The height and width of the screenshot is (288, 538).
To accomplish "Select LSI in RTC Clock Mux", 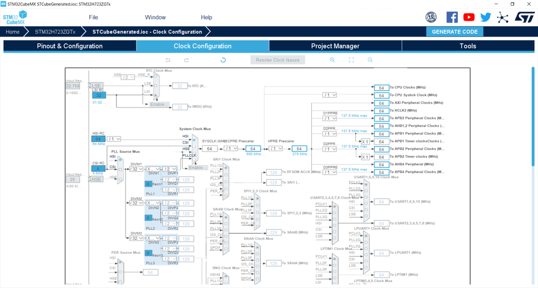I will pos(156,96).
